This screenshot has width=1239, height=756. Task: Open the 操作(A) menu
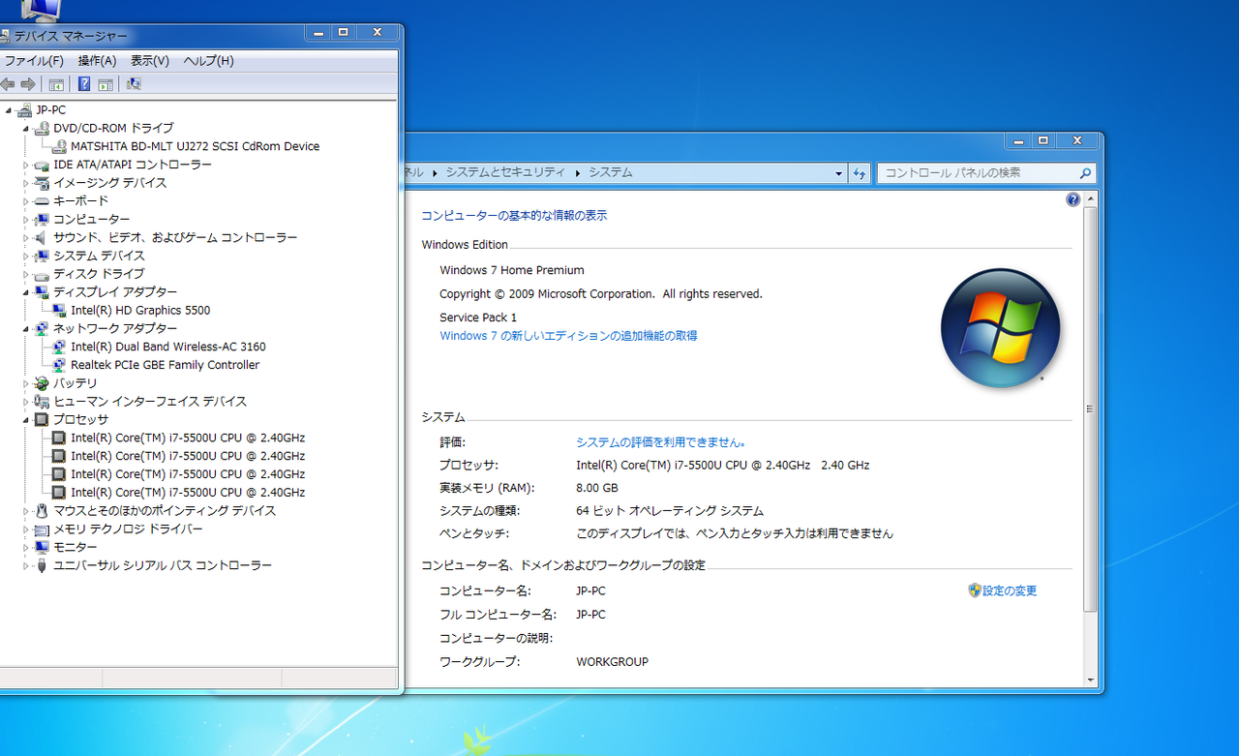point(97,61)
